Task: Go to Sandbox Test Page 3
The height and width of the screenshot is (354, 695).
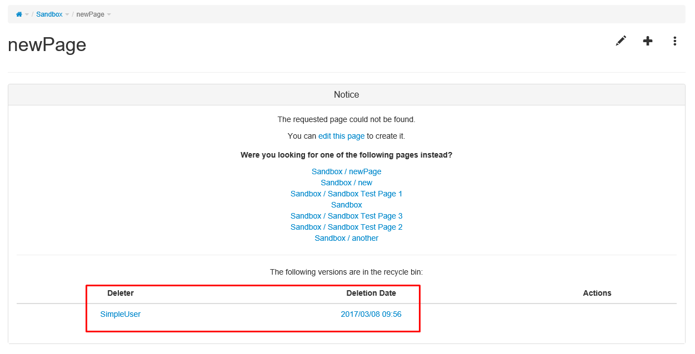Action: pos(347,216)
